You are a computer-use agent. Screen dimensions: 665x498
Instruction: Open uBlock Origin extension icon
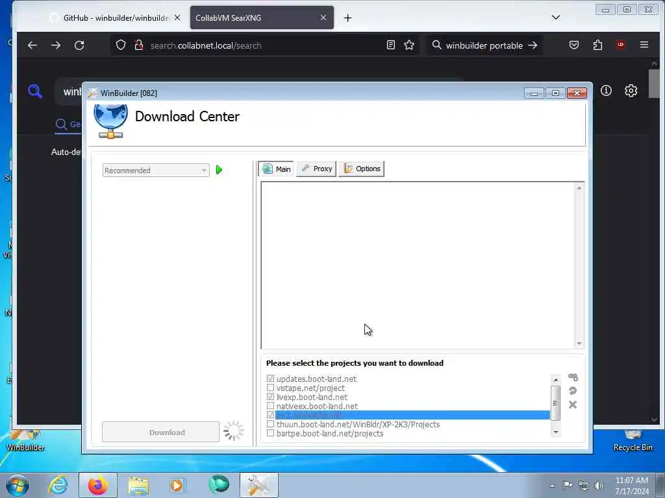(x=621, y=45)
